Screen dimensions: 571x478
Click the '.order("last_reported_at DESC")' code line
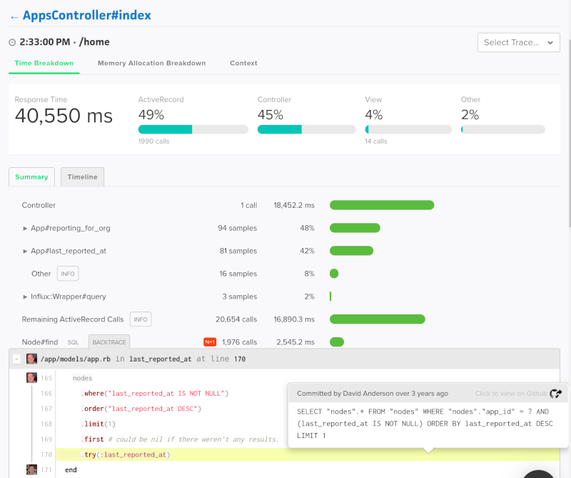[x=141, y=409]
